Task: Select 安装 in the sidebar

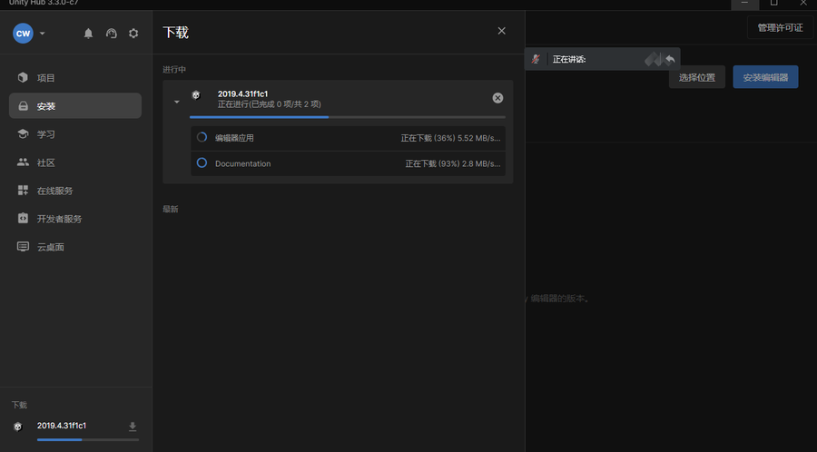Action: [75, 105]
